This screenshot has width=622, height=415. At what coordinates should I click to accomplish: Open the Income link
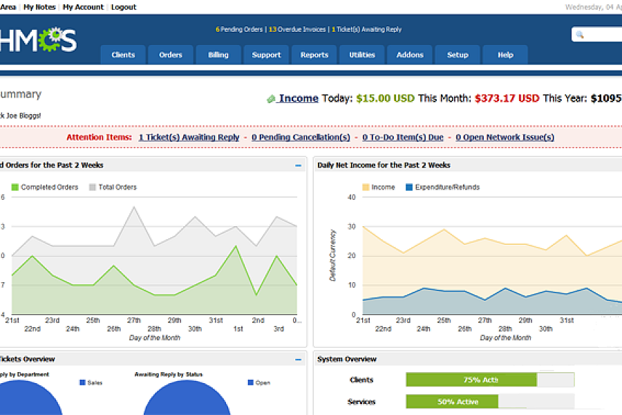tap(299, 98)
